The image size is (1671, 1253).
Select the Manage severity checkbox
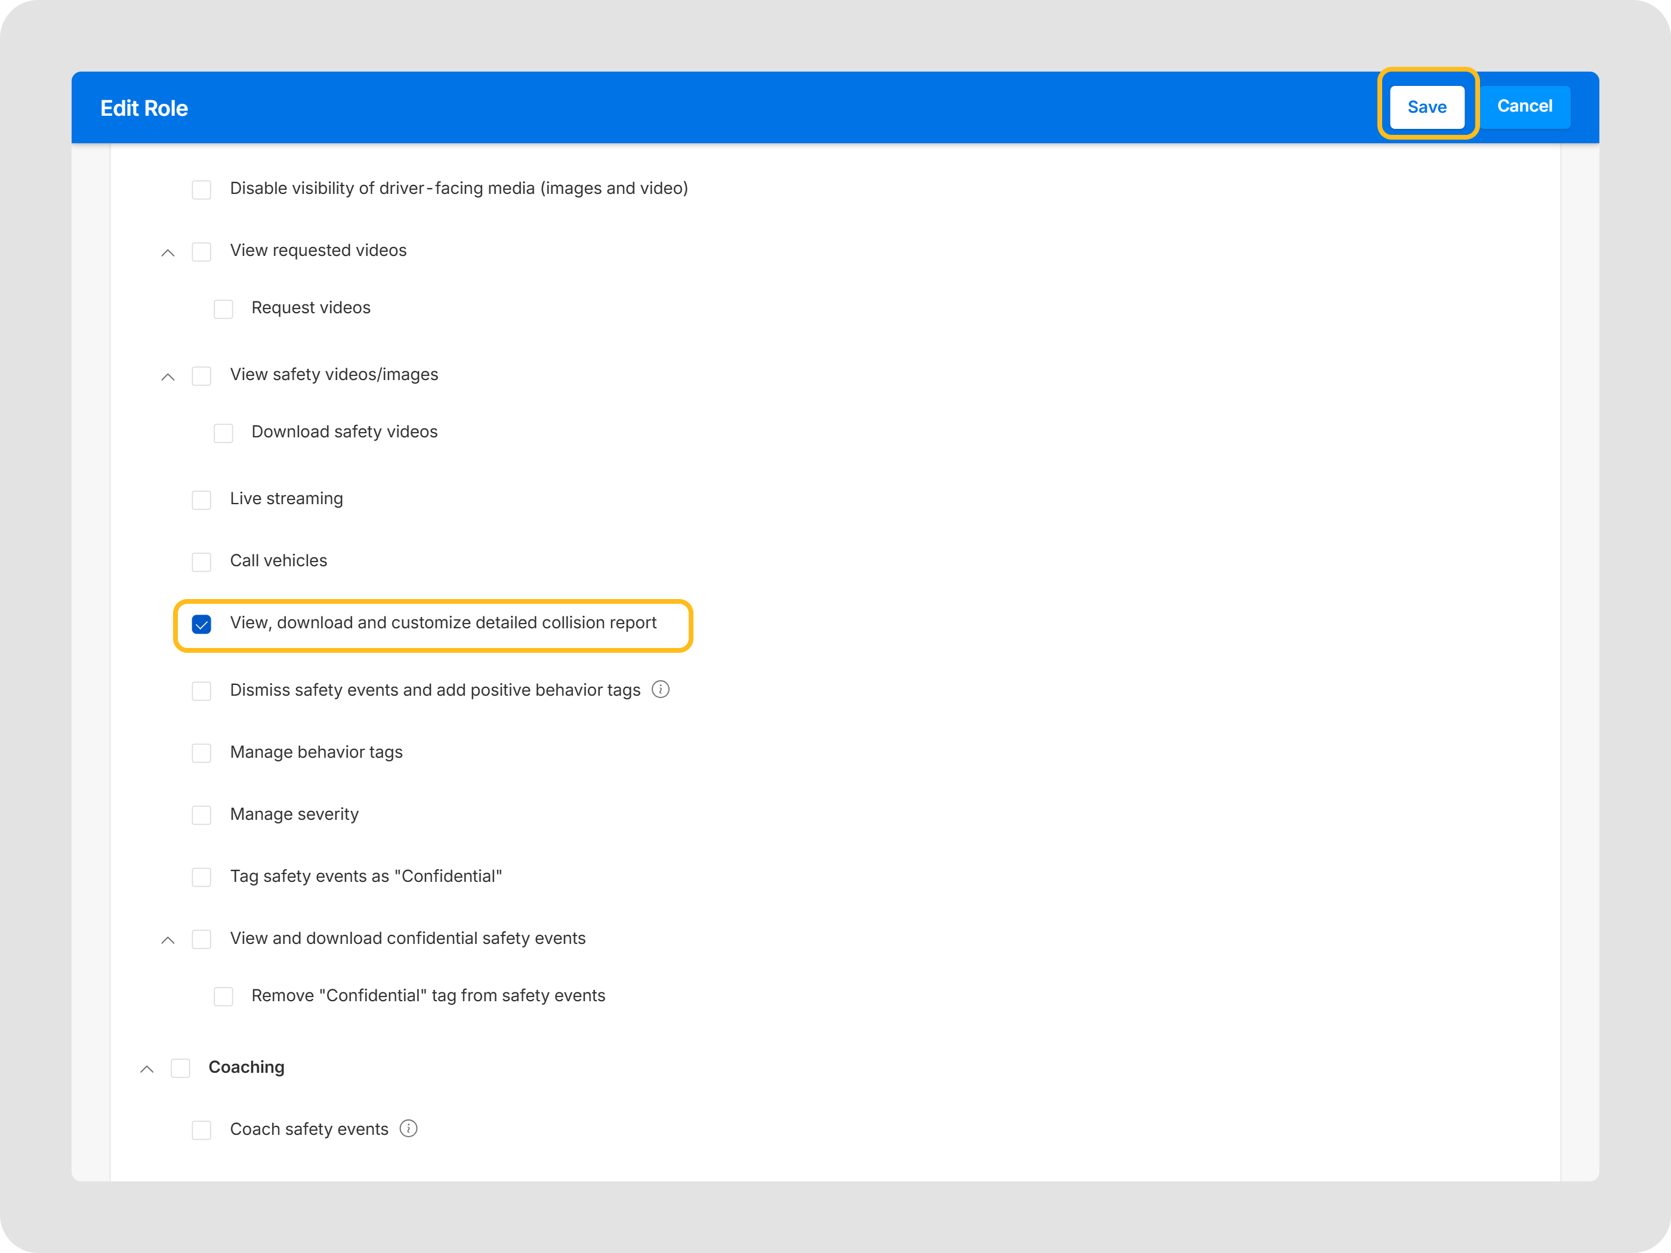coord(202,815)
